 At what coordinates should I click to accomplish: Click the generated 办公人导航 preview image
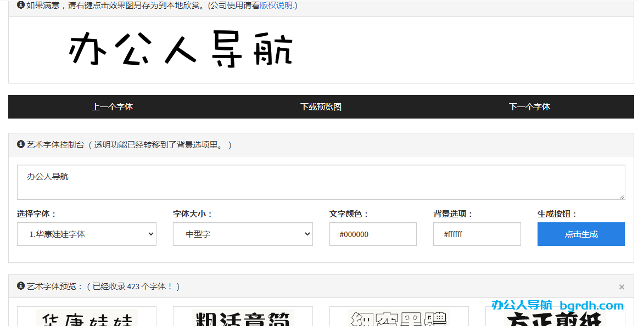coord(181,50)
